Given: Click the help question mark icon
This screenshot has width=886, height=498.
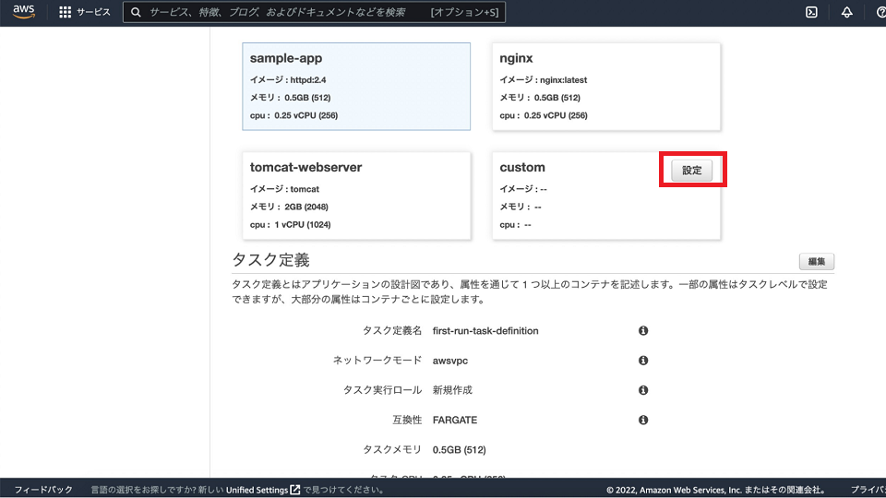Looking at the screenshot, I should point(880,12).
